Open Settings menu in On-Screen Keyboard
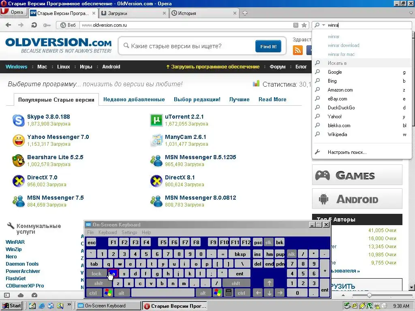The width and height of the screenshot is (415, 311). tap(129, 232)
